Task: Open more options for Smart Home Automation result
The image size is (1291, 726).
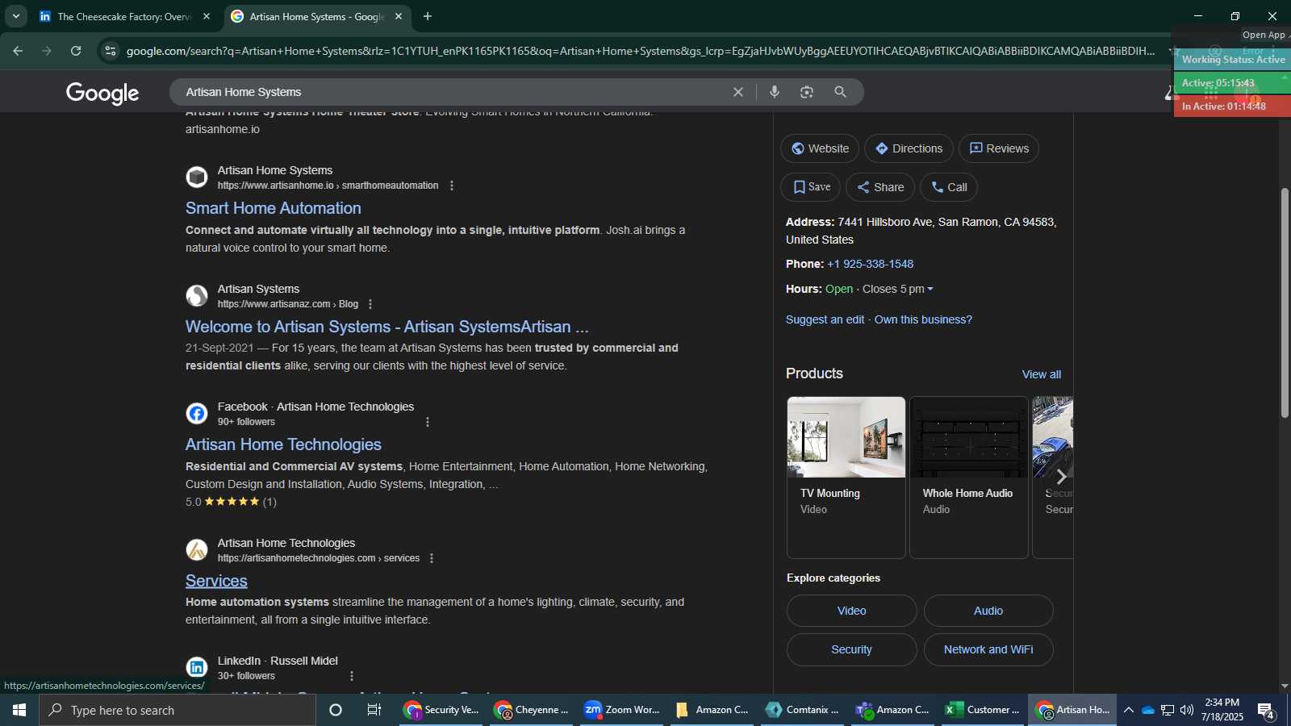Action: [452, 186]
